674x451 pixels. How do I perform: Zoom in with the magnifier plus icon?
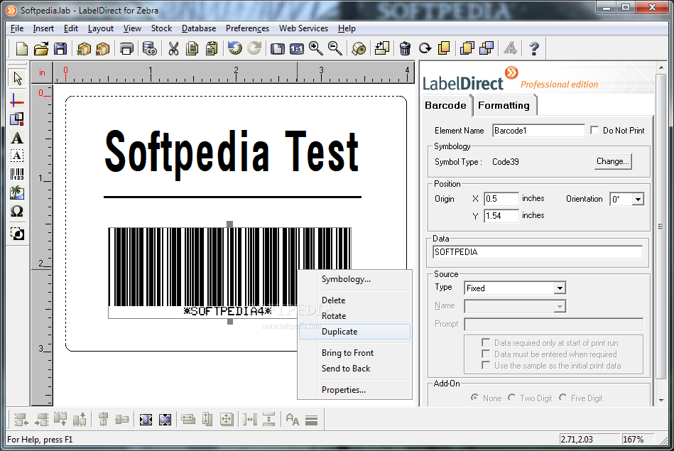coord(315,48)
